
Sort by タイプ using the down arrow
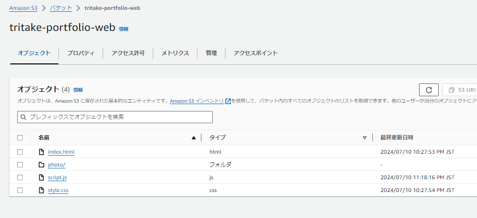tap(365, 138)
